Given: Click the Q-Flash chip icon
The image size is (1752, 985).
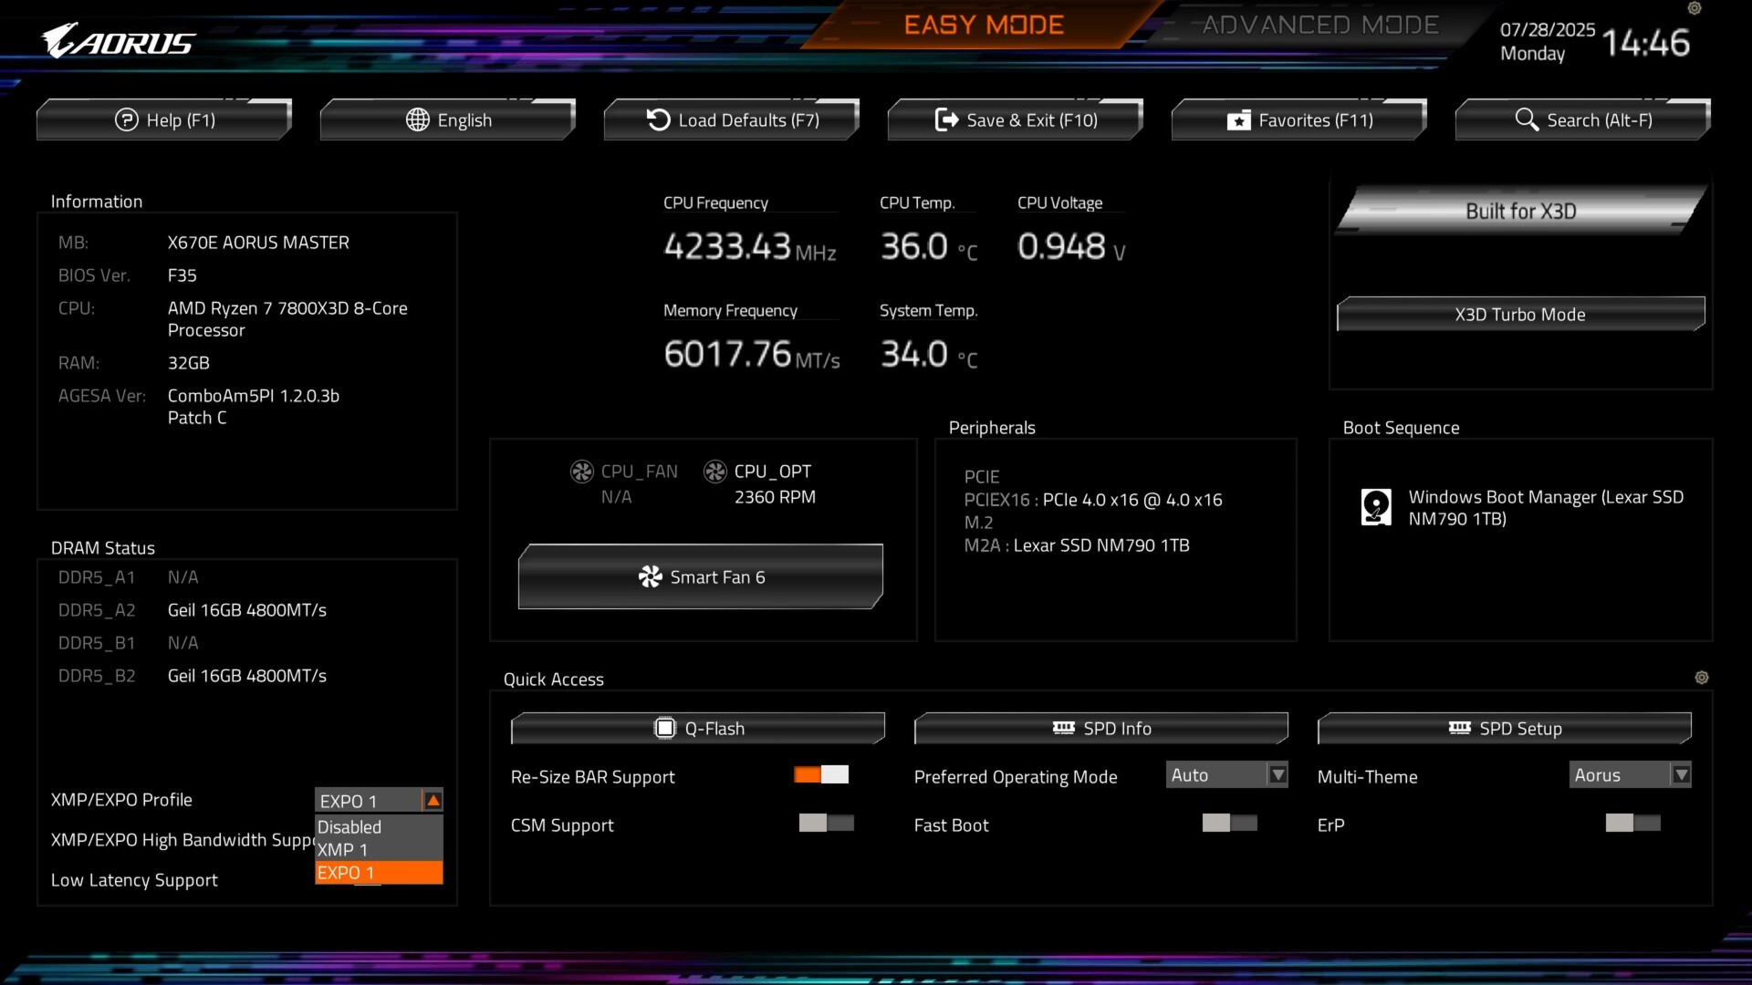Looking at the screenshot, I should 665,728.
